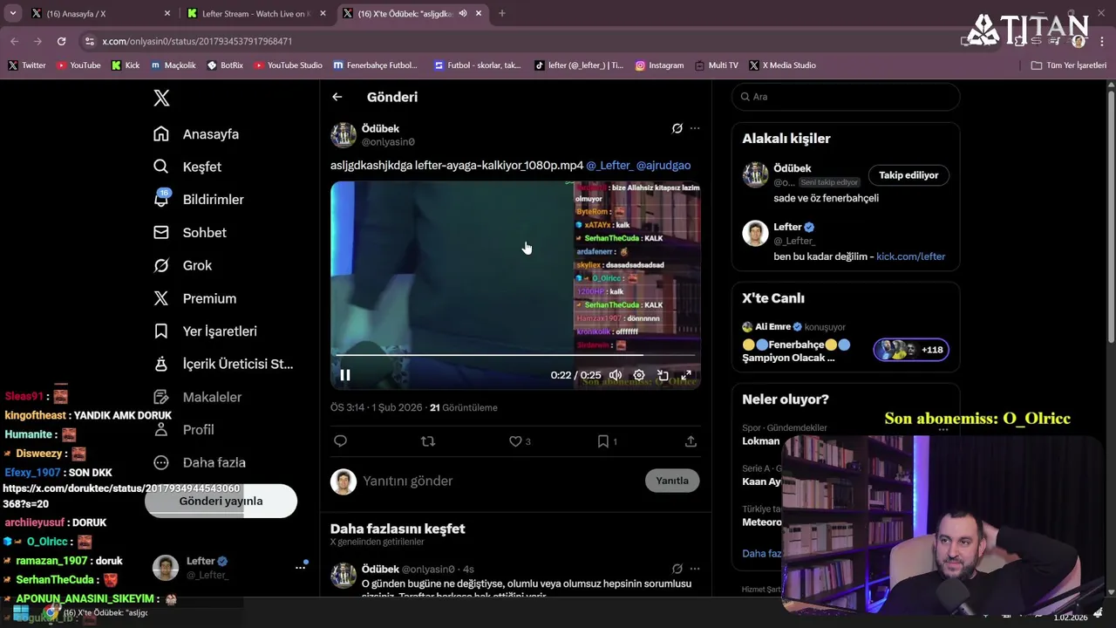The height and width of the screenshot is (628, 1116).
Task: Click the @_Lefter_ mention link
Action: 609,166
